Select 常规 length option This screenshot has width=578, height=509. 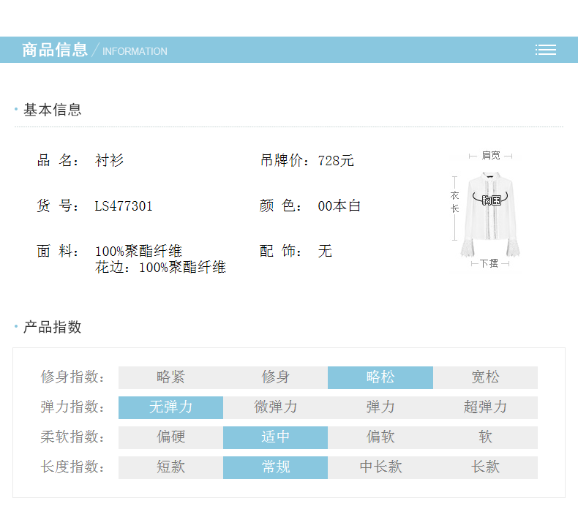click(x=275, y=467)
